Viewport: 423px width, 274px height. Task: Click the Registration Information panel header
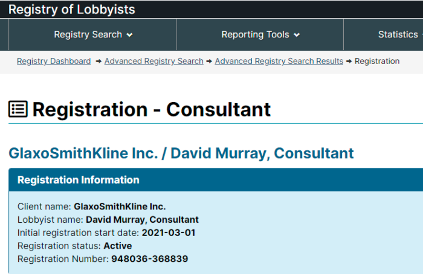(x=216, y=180)
